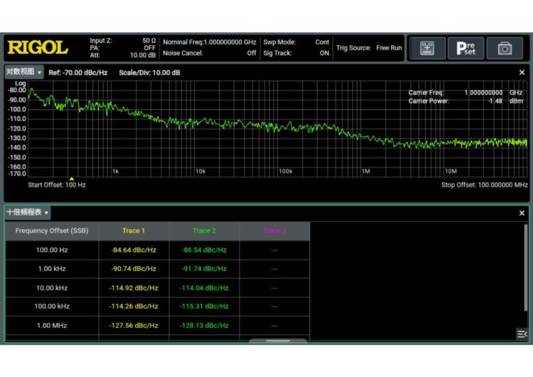Select the 1.00 MHz offset row

tap(158, 326)
